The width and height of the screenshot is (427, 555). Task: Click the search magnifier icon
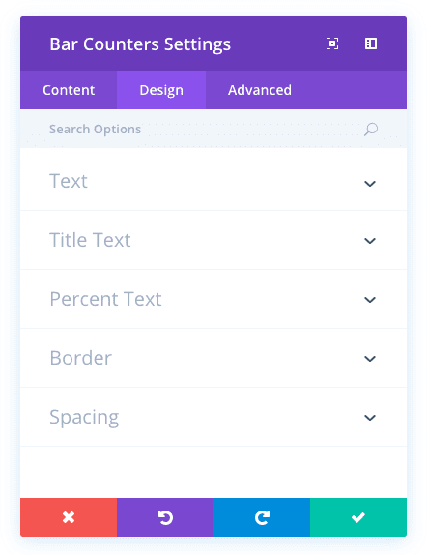tap(370, 130)
